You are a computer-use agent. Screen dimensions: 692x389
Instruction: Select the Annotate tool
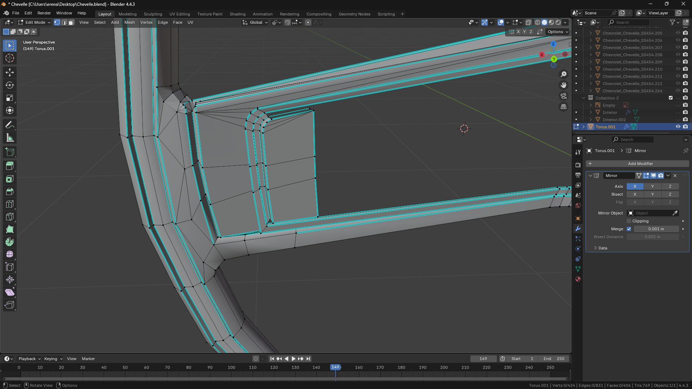[x=10, y=125]
